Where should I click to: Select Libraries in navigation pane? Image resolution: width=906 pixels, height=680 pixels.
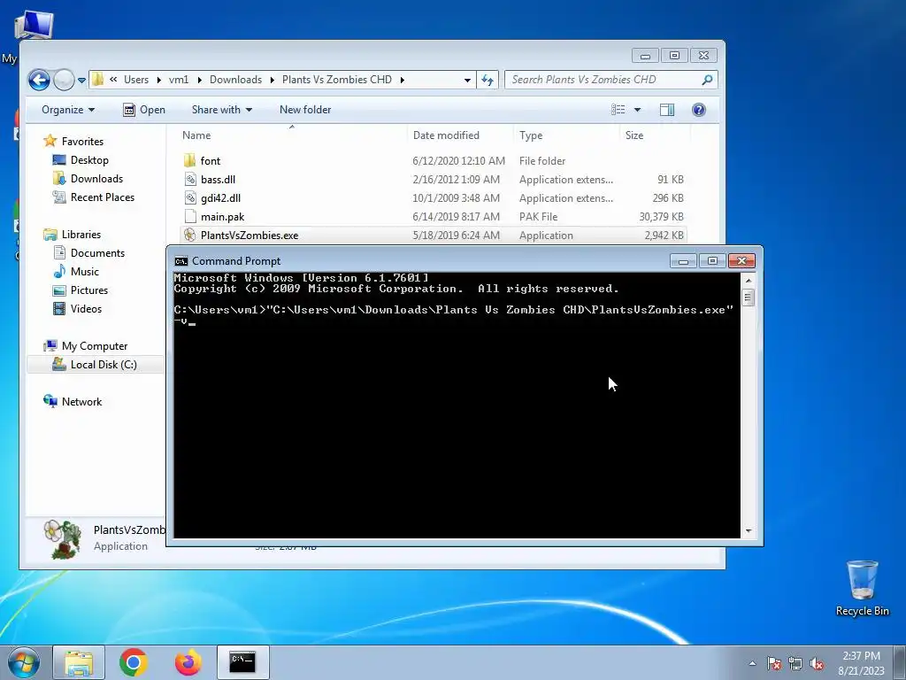[x=81, y=234]
